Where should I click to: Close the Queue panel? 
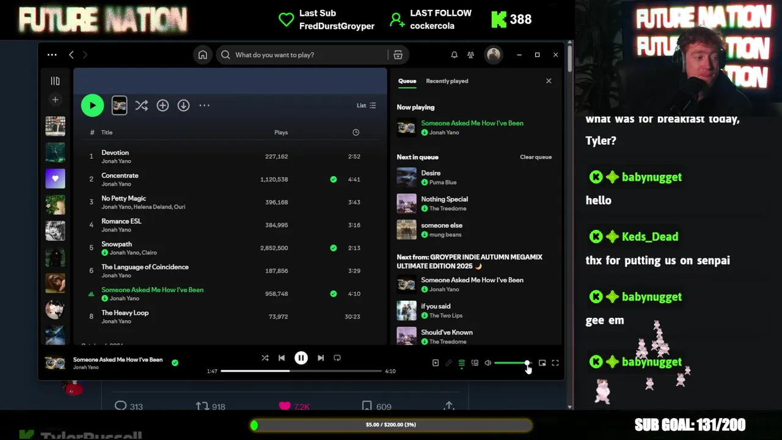click(x=549, y=81)
